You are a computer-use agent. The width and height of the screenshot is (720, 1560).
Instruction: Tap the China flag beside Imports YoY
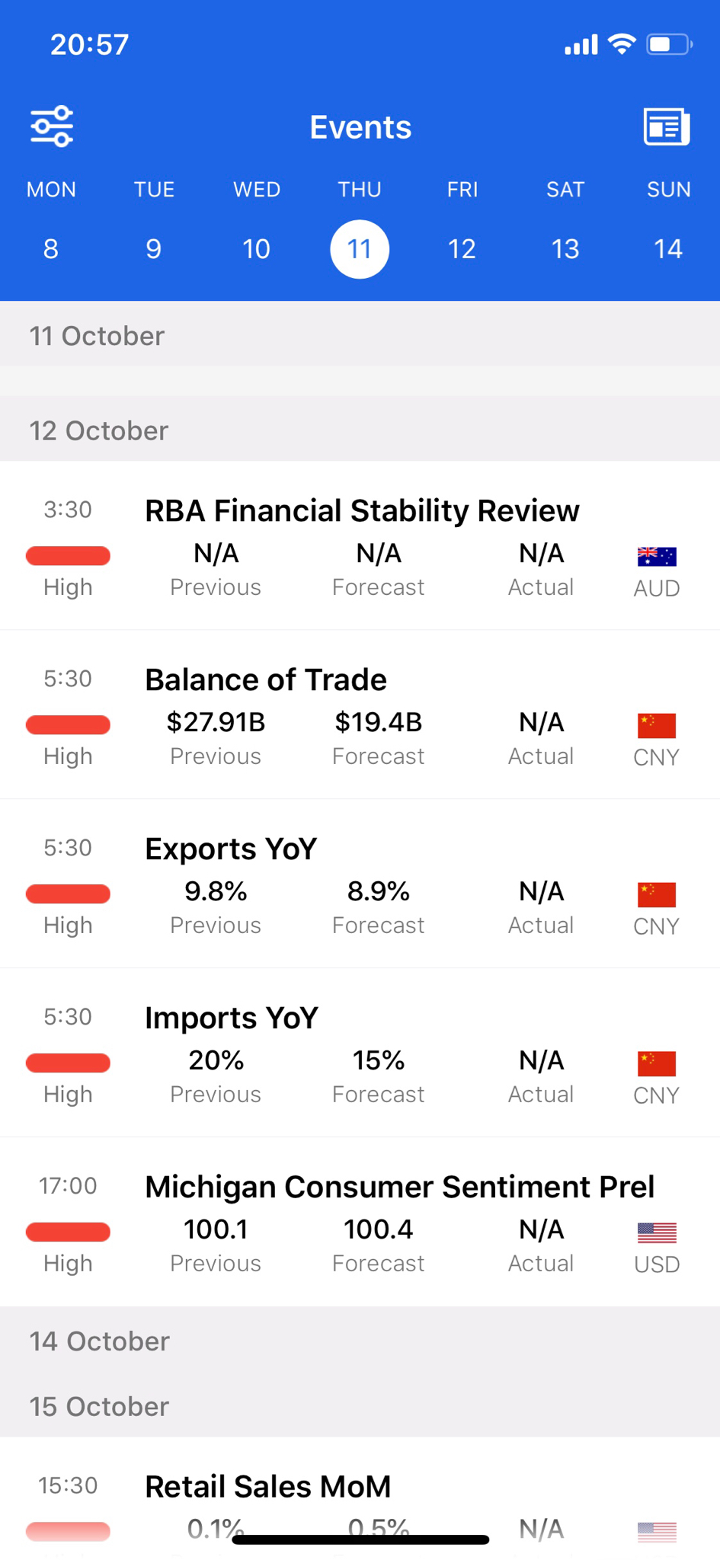pyautogui.click(x=656, y=1064)
